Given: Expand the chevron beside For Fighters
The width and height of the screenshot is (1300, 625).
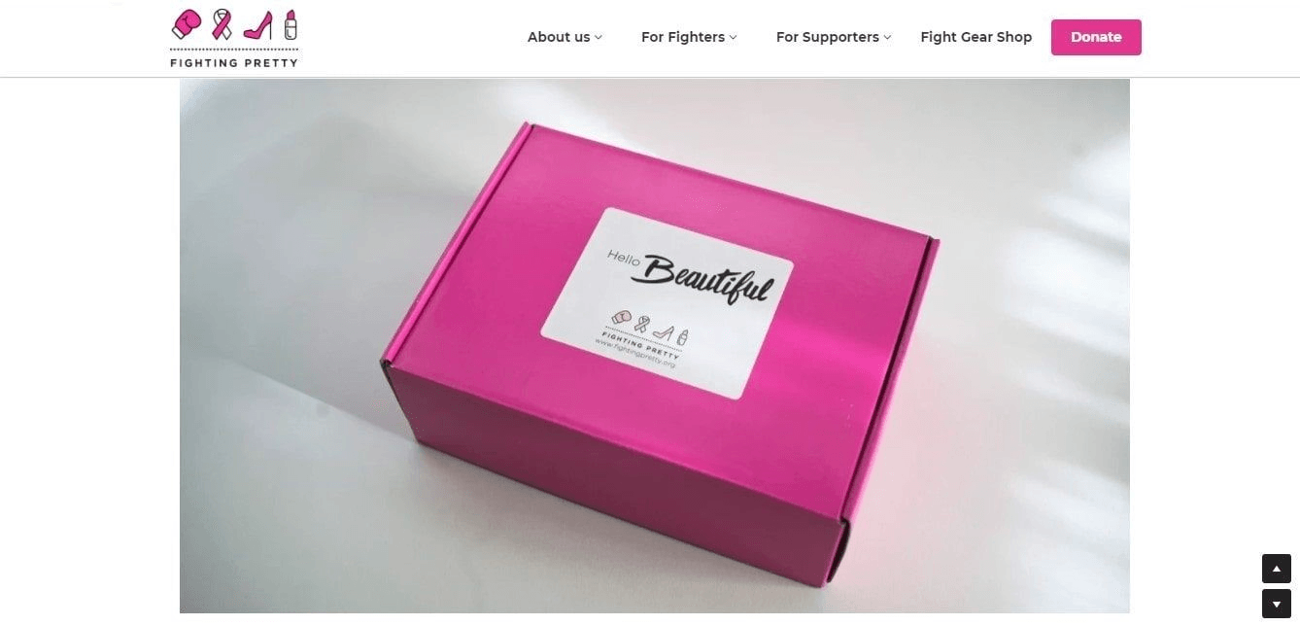Looking at the screenshot, I should click(x=733, y=37).
